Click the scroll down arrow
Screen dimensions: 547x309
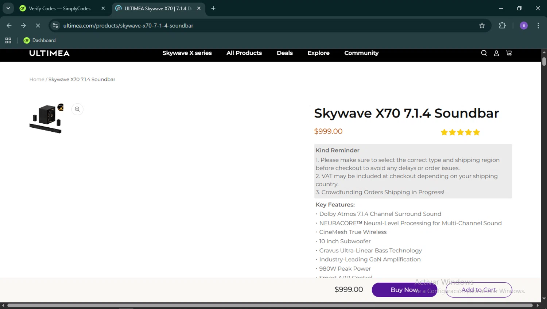(x=544, y=299)
